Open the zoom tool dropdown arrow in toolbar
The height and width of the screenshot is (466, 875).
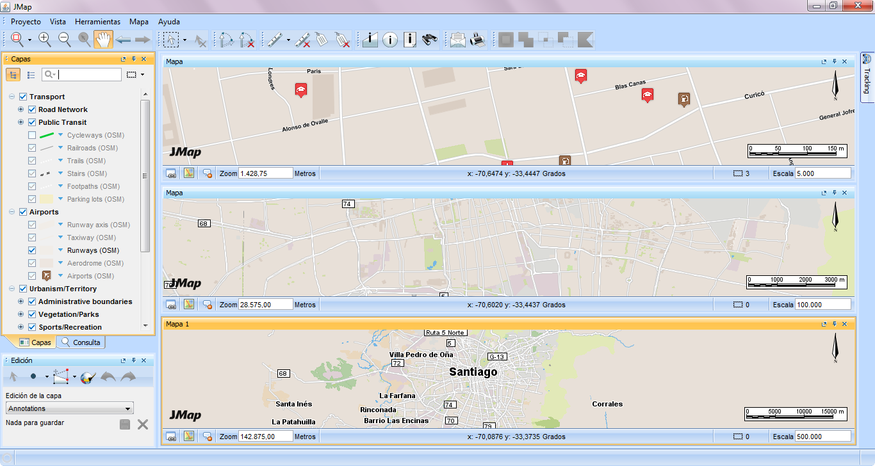point(29,40)
